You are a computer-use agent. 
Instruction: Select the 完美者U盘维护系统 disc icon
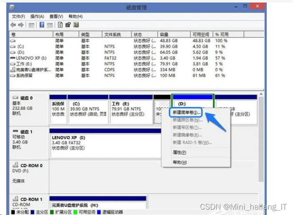[13, 70]
